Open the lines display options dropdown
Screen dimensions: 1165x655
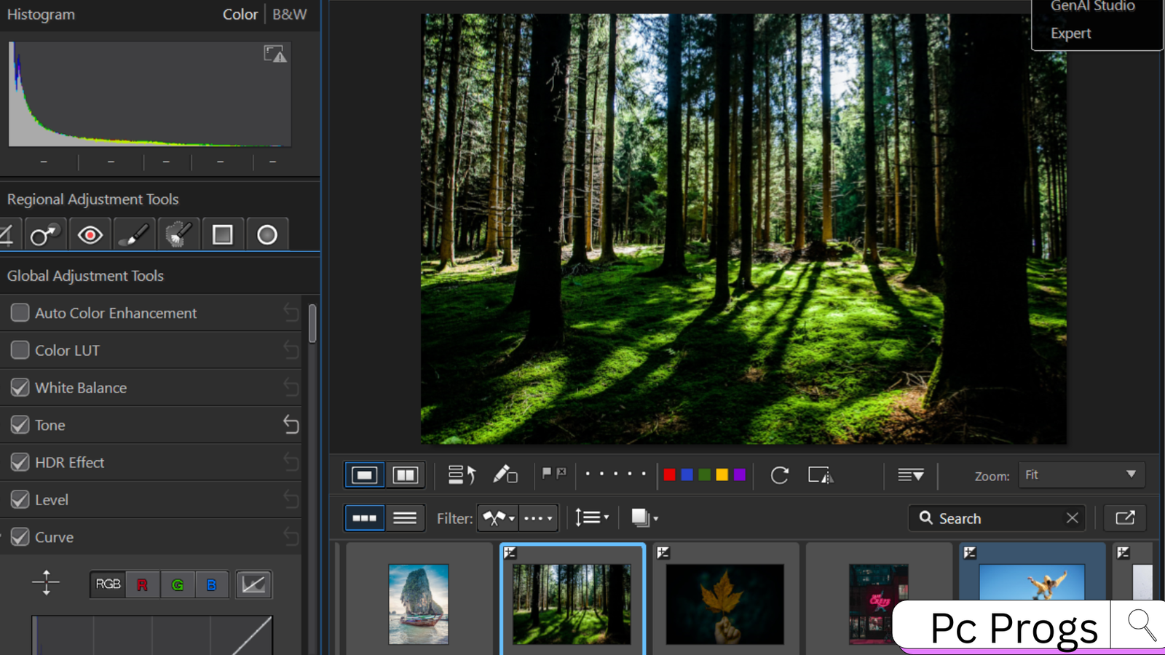(x=910, y=475)
